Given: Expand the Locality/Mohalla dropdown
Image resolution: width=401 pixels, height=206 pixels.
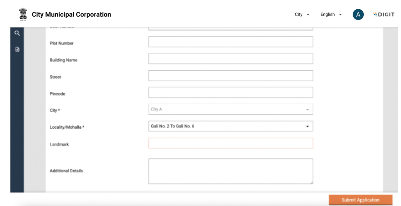Looking at the screenshot, I should 231,126.
